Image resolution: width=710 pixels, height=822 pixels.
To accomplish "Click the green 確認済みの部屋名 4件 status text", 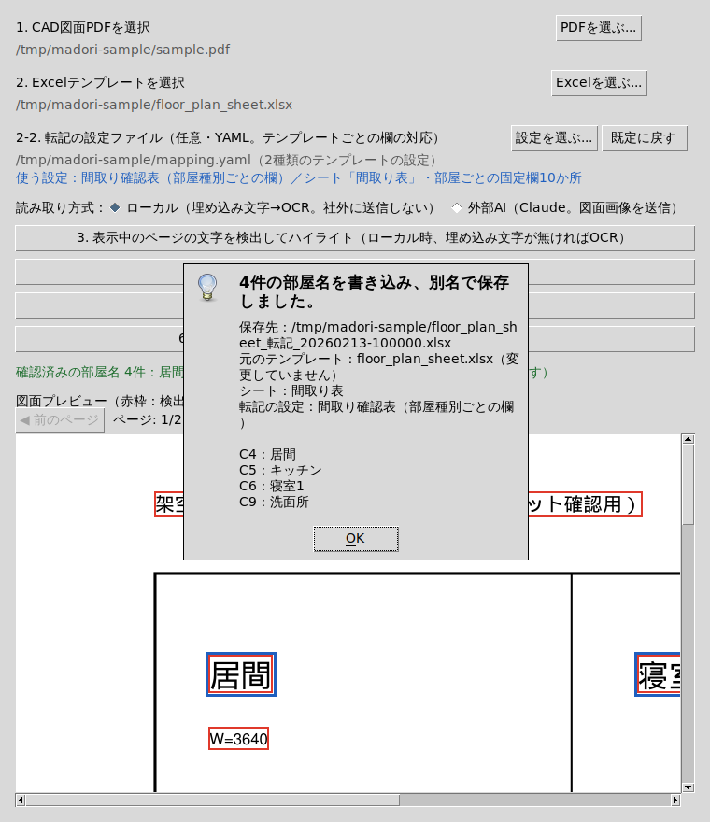I will (100, 372).
